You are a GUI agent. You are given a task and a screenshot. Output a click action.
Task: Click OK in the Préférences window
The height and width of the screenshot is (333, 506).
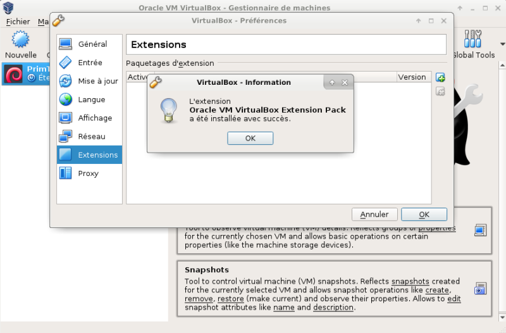(424, 215)
